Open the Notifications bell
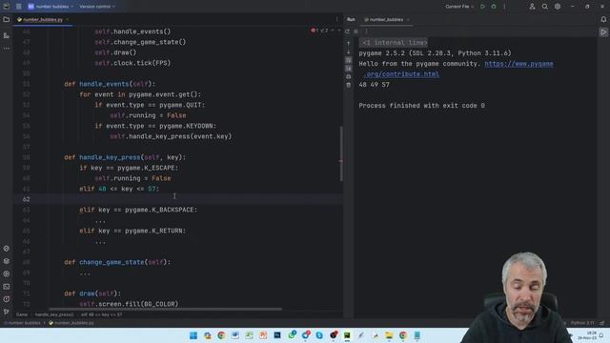The width and height of the screenshot is (610, 343). pos(603,19)
